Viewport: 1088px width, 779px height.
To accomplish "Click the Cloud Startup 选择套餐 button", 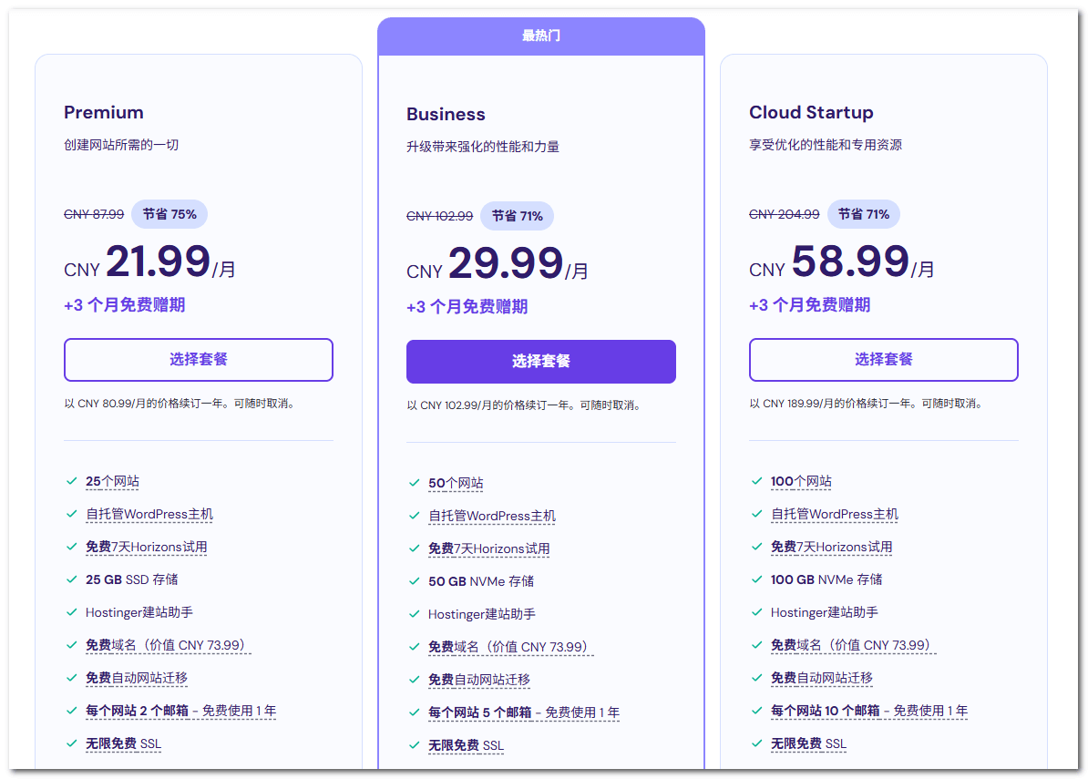I will 883,360.
